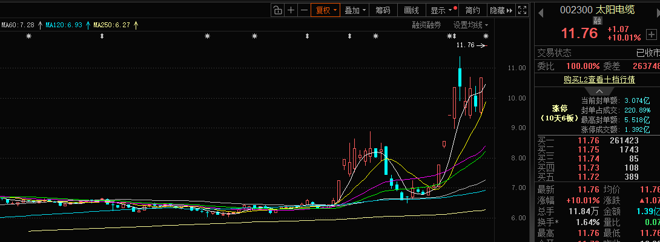Click 封单占成交 220.89% value
The width and height of the screenshot is (660, 242).
[x=636, y=110]
